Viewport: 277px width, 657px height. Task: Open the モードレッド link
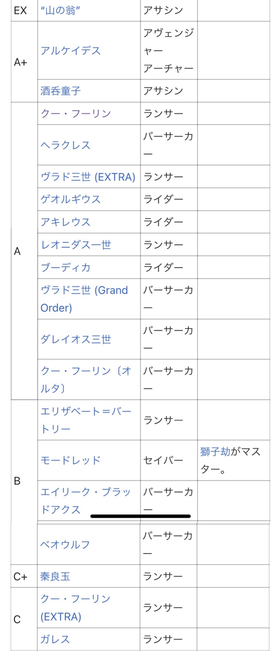pyautogui.click(x=71, y=460)
